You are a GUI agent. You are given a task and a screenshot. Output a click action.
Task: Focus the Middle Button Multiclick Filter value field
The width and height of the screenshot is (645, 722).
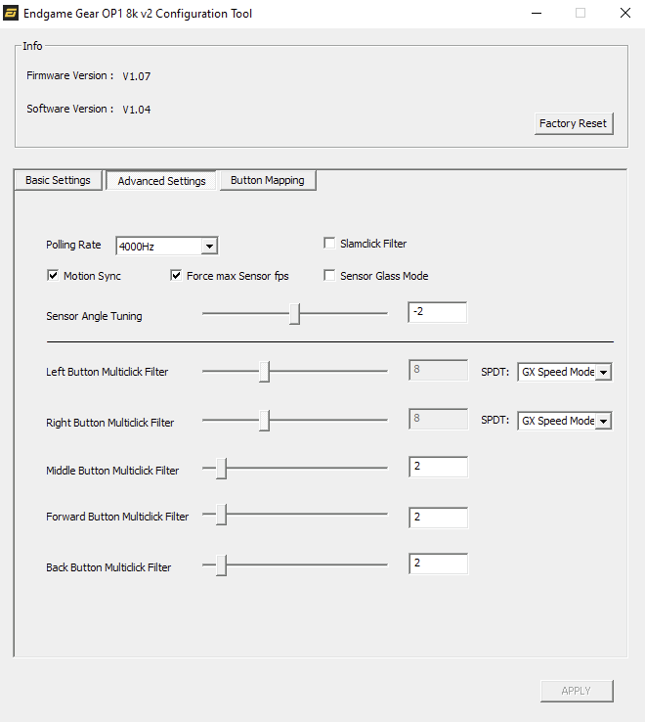point(439,467)
